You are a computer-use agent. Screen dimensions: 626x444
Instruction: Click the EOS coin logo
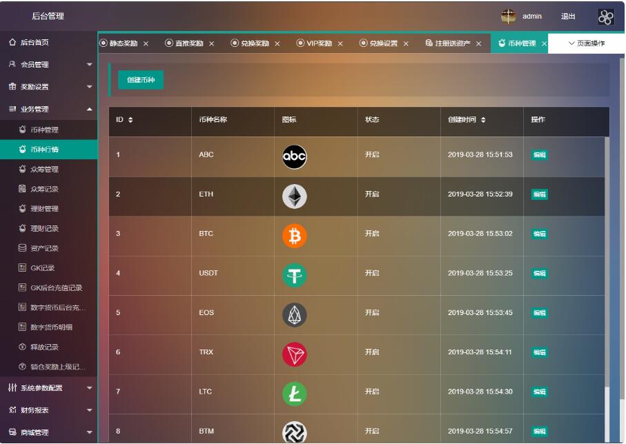click(295, 315)
